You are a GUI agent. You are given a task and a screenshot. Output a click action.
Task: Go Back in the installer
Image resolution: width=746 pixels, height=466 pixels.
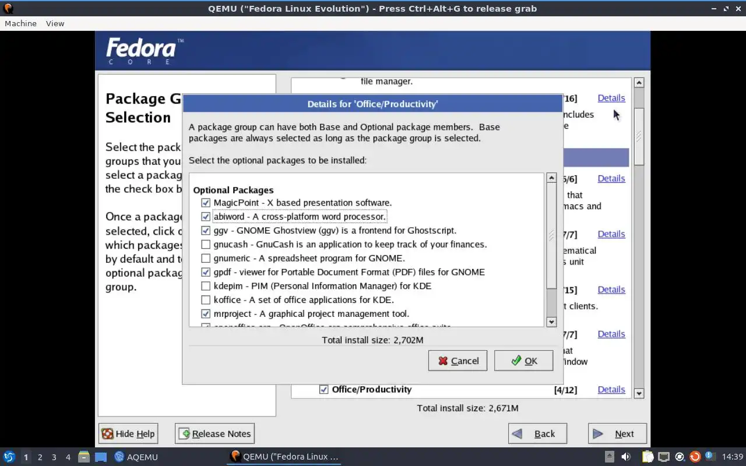(x=537, y=433)
